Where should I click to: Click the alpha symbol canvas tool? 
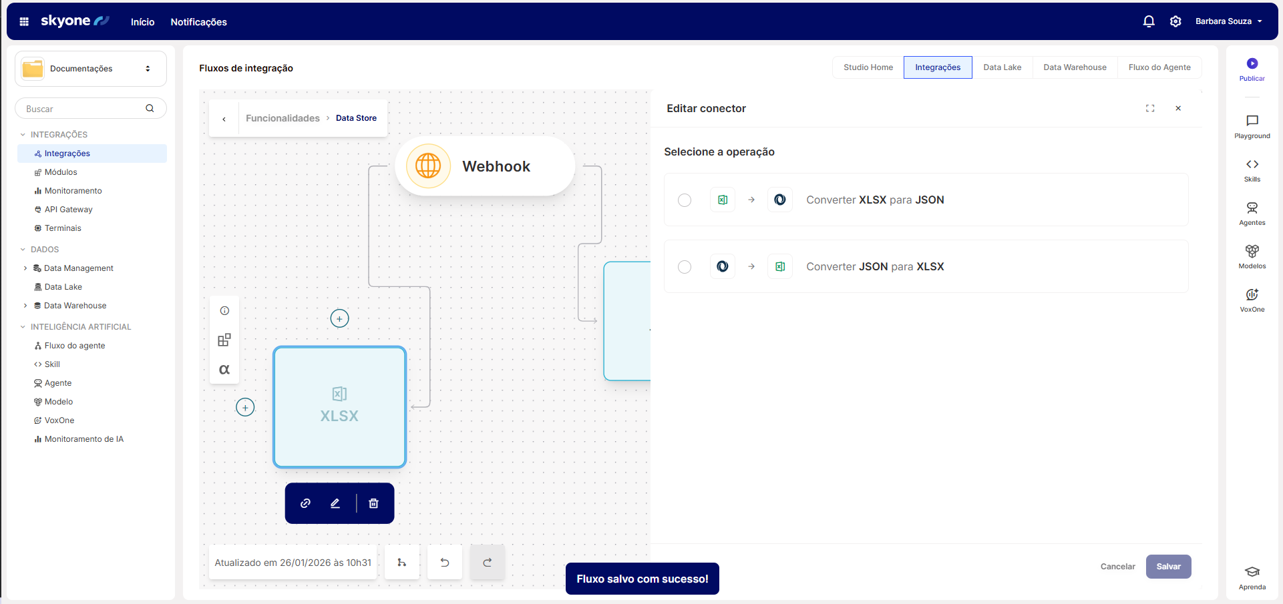click(224, 370)
